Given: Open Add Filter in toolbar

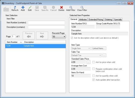Looking at the screenshot, I should coord(71,9).
